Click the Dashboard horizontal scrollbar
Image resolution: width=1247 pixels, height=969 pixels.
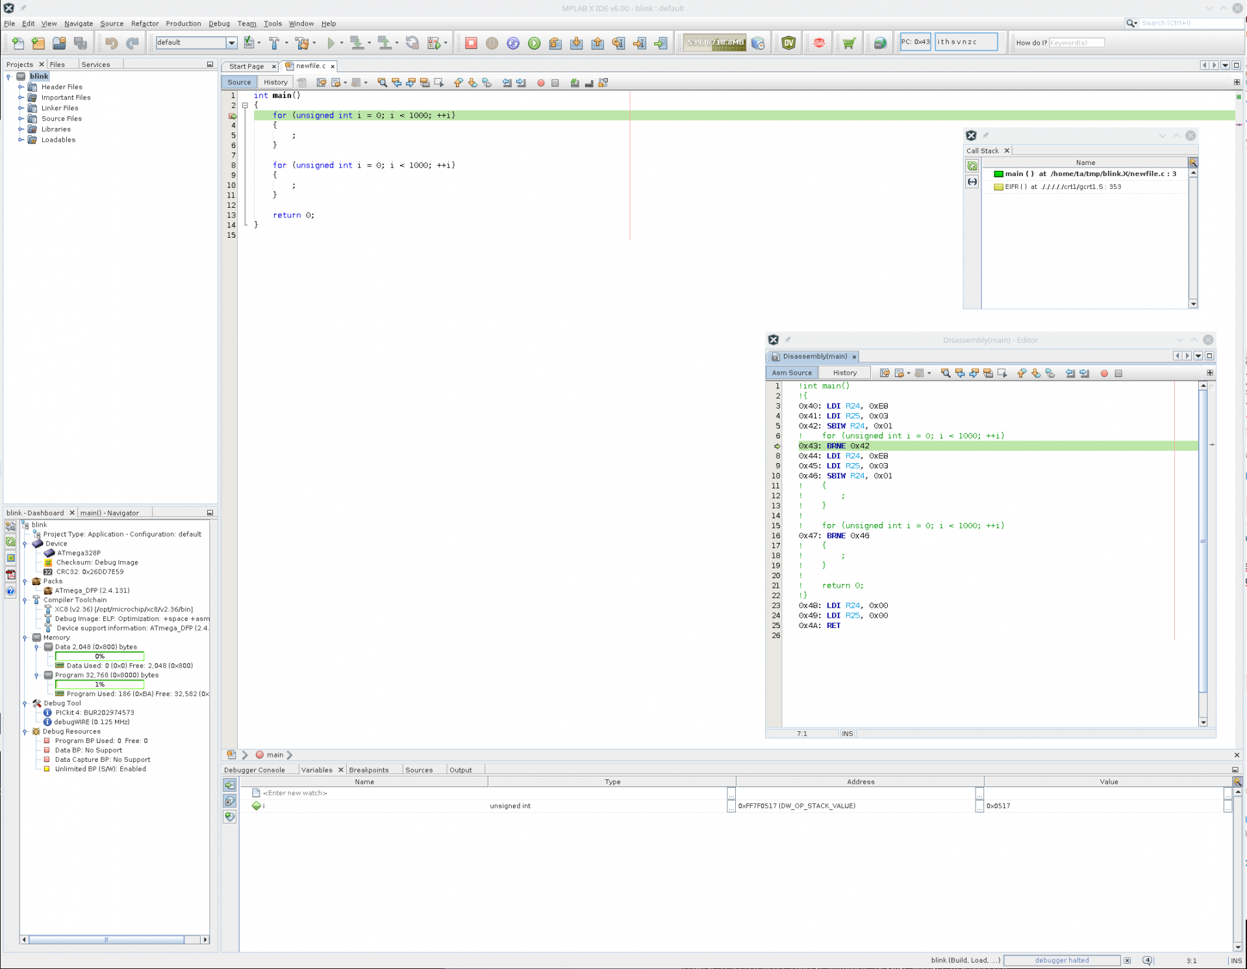106,940
